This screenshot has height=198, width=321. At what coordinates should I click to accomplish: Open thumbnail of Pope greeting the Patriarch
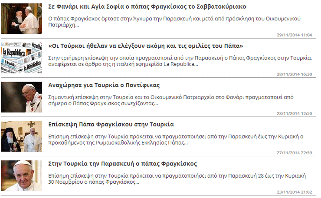[22, 19]
